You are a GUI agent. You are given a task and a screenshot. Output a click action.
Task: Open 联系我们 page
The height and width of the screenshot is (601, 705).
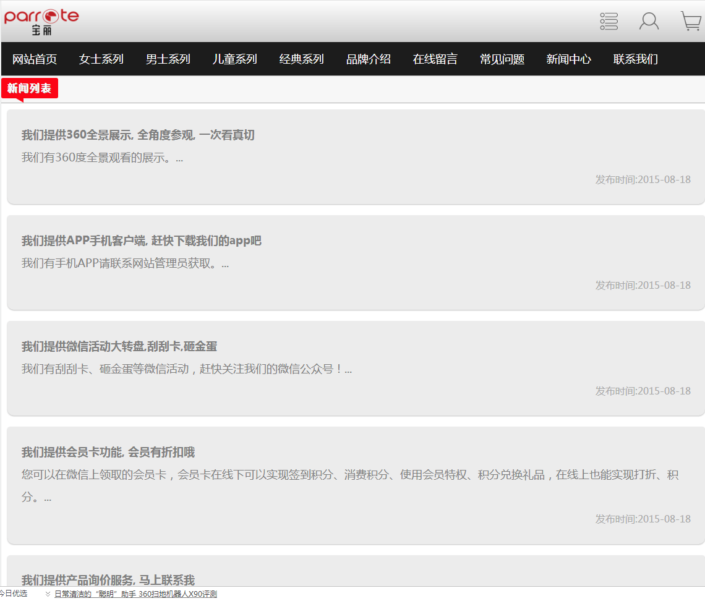click(636, 59)
